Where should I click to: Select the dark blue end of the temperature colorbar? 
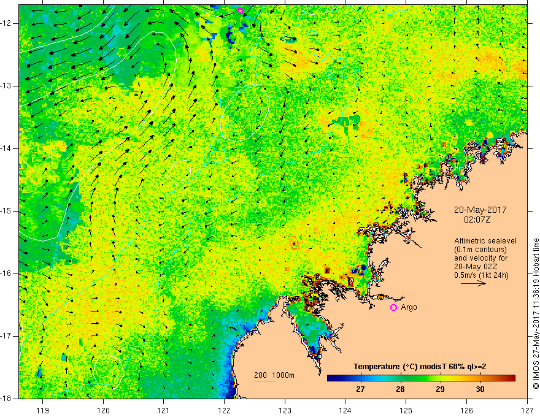click(331, 378)
